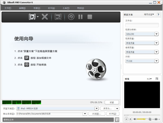Click the 文件名 input field
Screen dimensions: 163x123
pyautogui.click(x=142, y=25)
